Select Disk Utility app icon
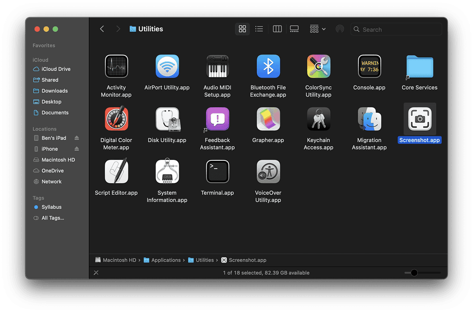The height and width of the screenshot is (312, 473). click(x=168, y=120)
